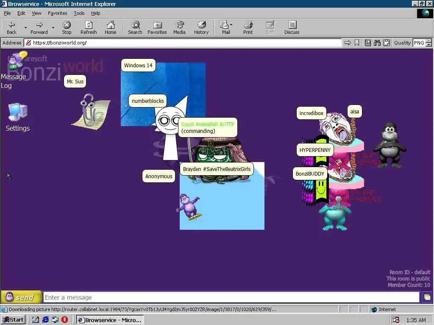Click the HYPERPENNY name tag
The image size is (434, 325).
click(315, 150)
